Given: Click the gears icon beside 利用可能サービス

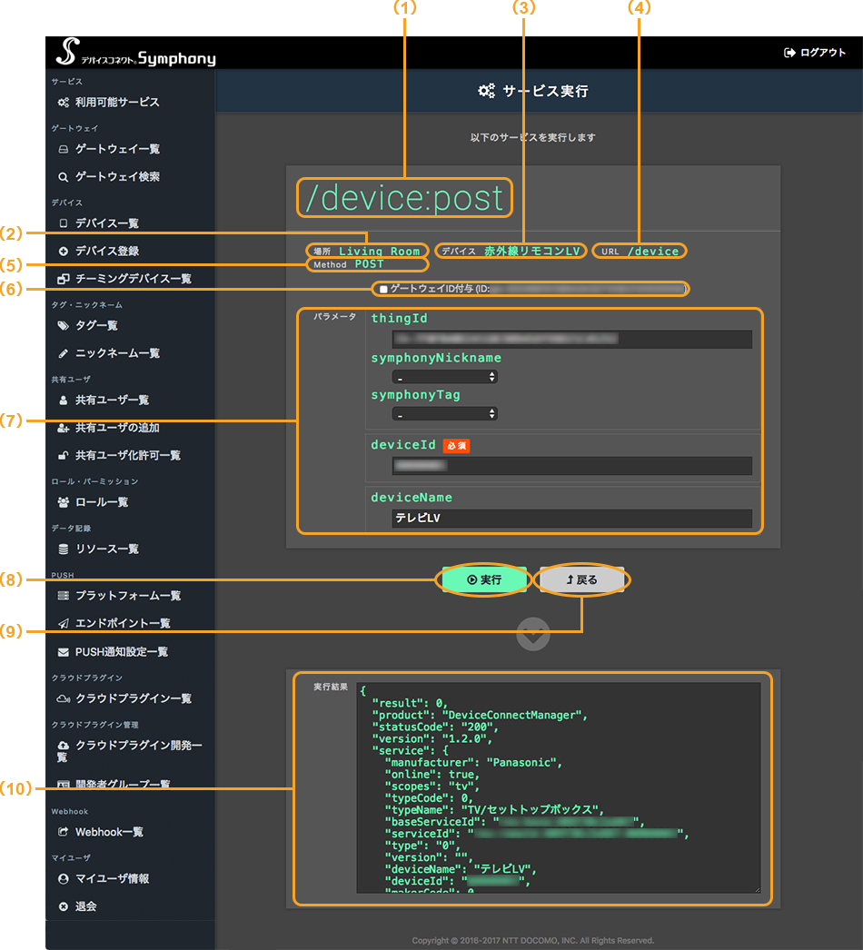Looking at the screenshot, I should (x=63, y=103).
